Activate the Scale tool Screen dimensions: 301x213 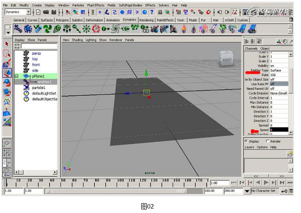pyautogui.click(x=7, y=93)
